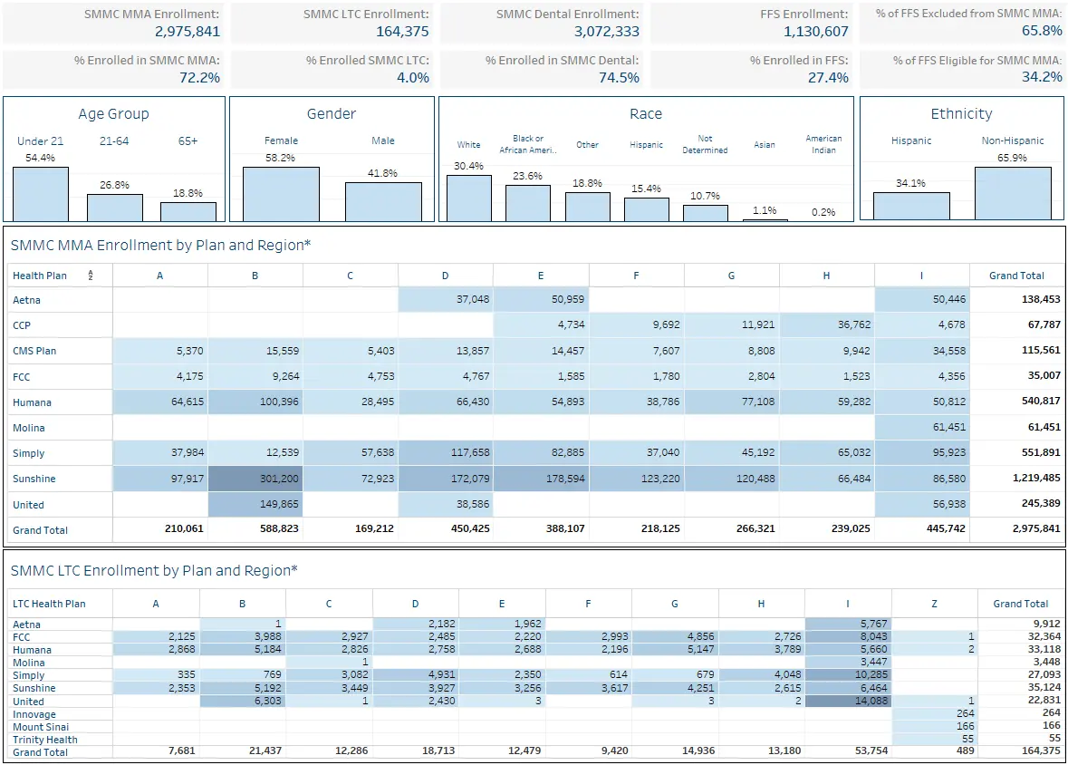
Task: Click the Grand Total header in MMA table
Action: [1017, 276]
